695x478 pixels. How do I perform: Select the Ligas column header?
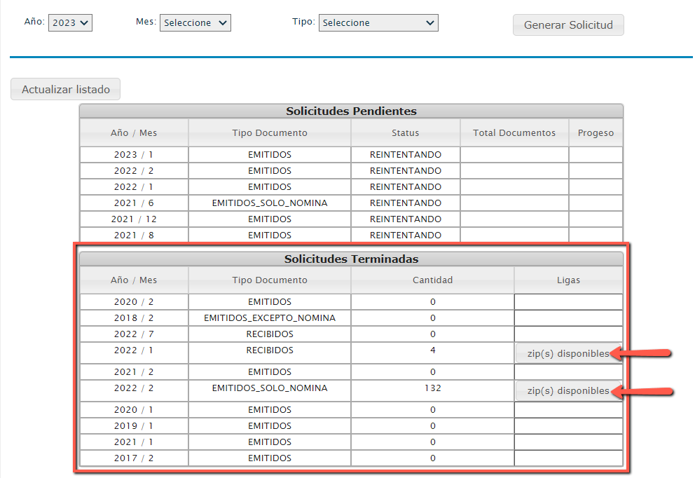(568, 280)
